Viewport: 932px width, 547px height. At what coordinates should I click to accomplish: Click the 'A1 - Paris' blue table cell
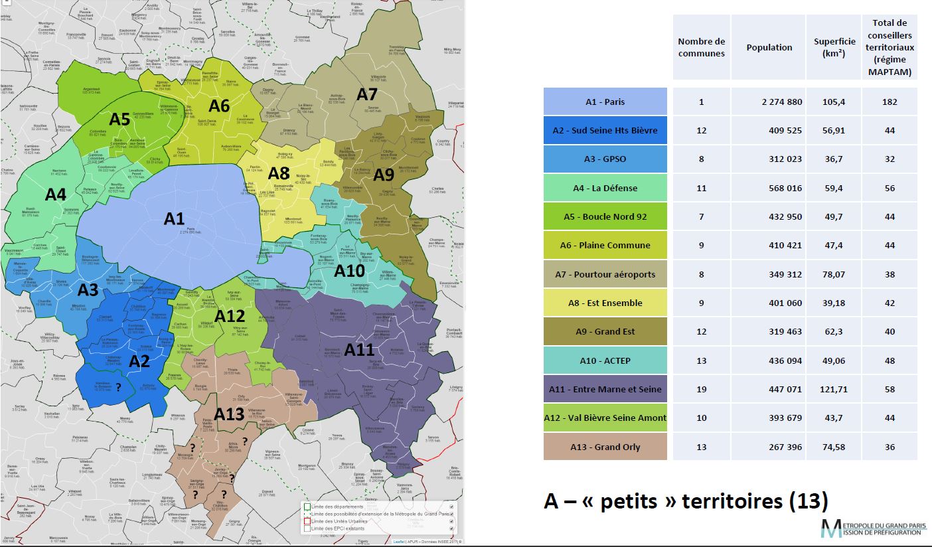point(605,102)
